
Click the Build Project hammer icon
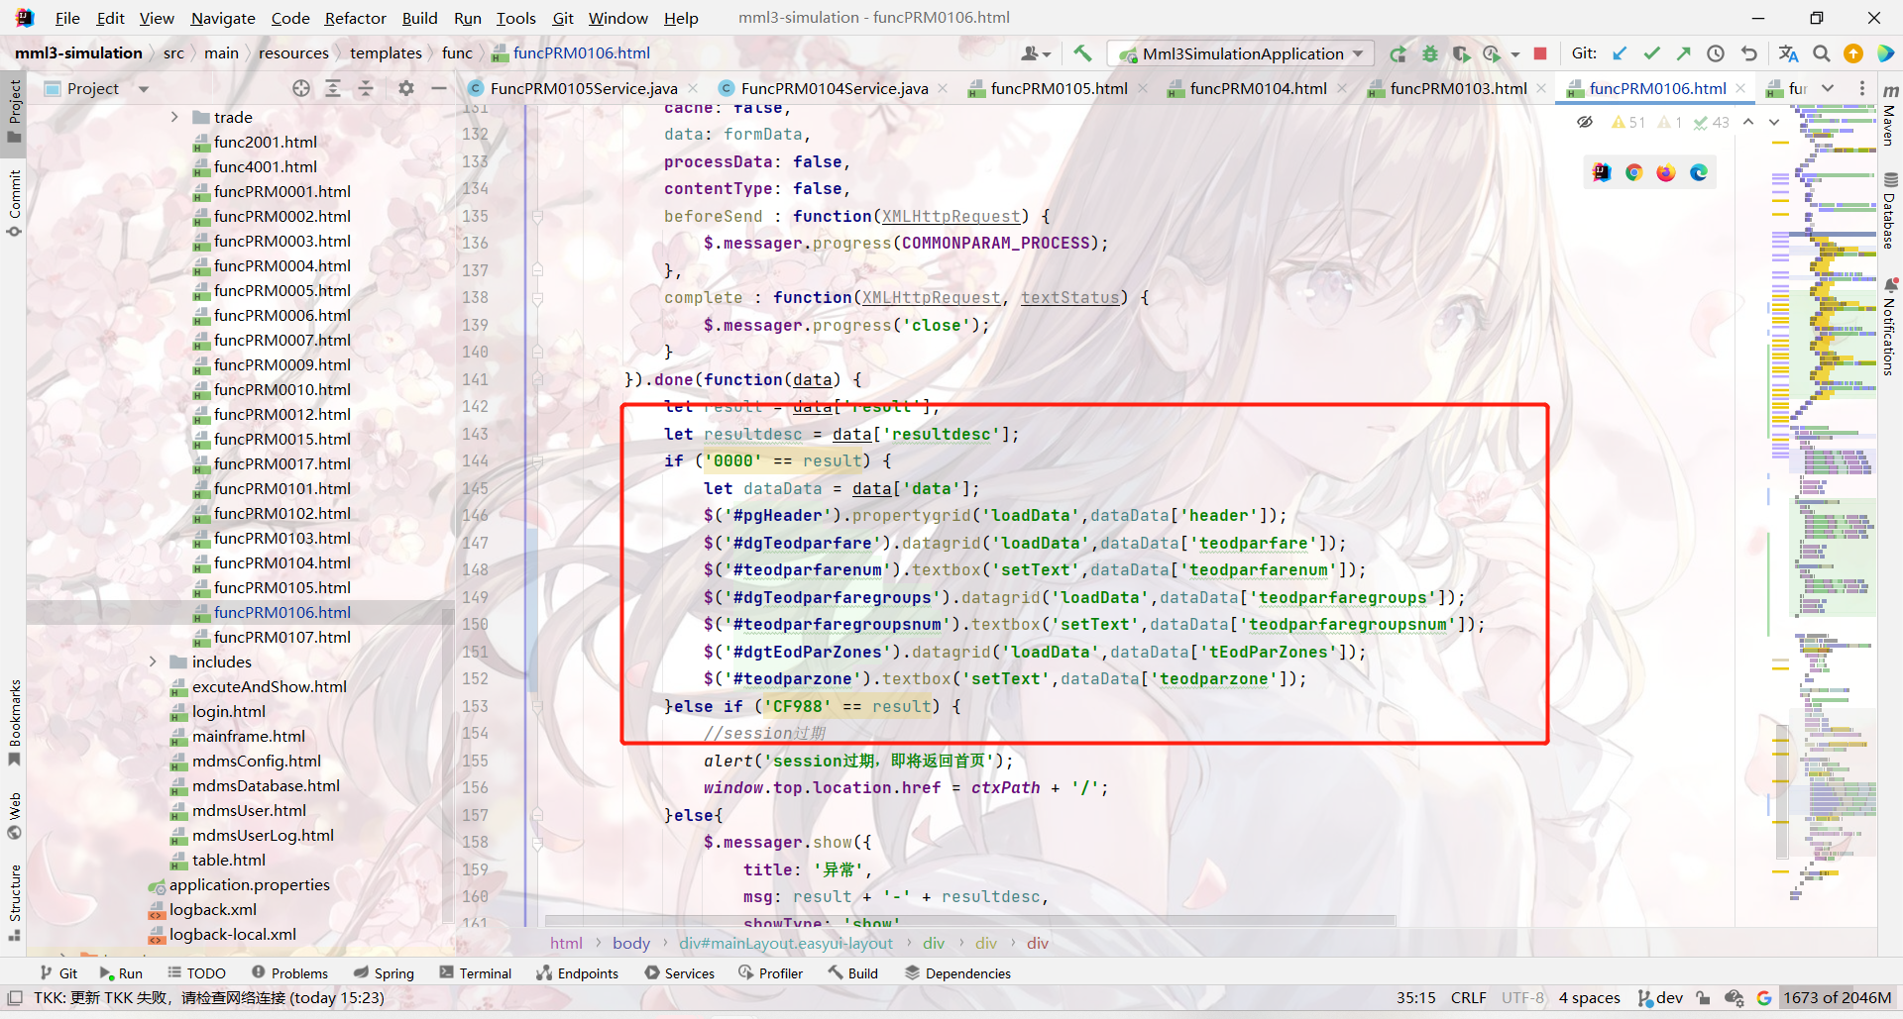(x=1082, y=53)
